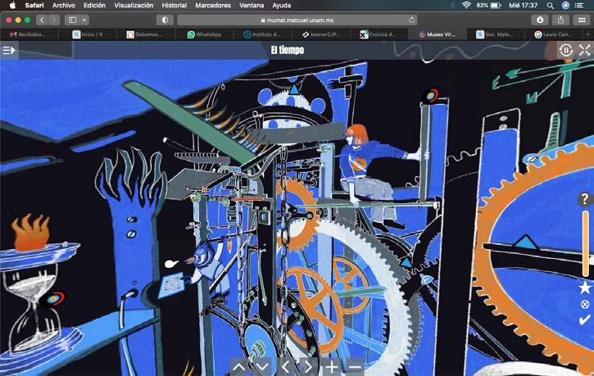Image resolution: width=594 pixels, height=376 pixels.
Task: Focus the mumat.matcuer.unam.mx address bar
Action: (x=297, y=20)
